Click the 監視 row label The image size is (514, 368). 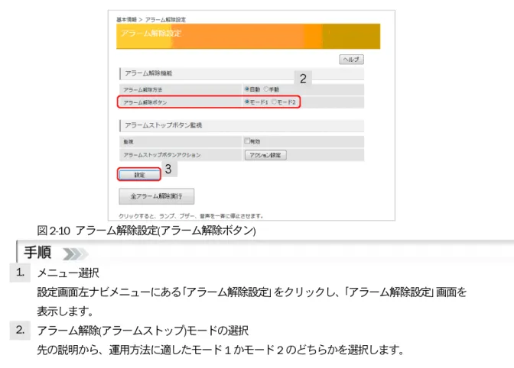point(128,142)
